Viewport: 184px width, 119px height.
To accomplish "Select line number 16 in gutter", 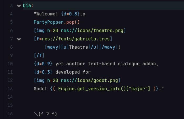I will pos(10,114).
